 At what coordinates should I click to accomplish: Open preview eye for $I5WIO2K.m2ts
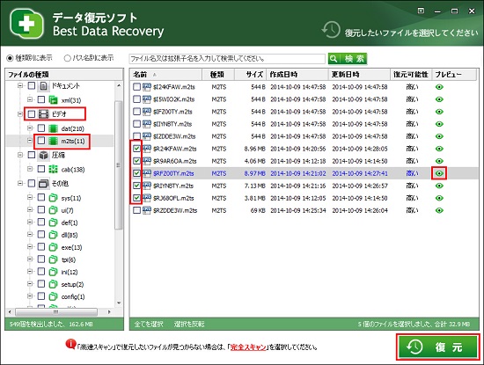pos(439,99)
